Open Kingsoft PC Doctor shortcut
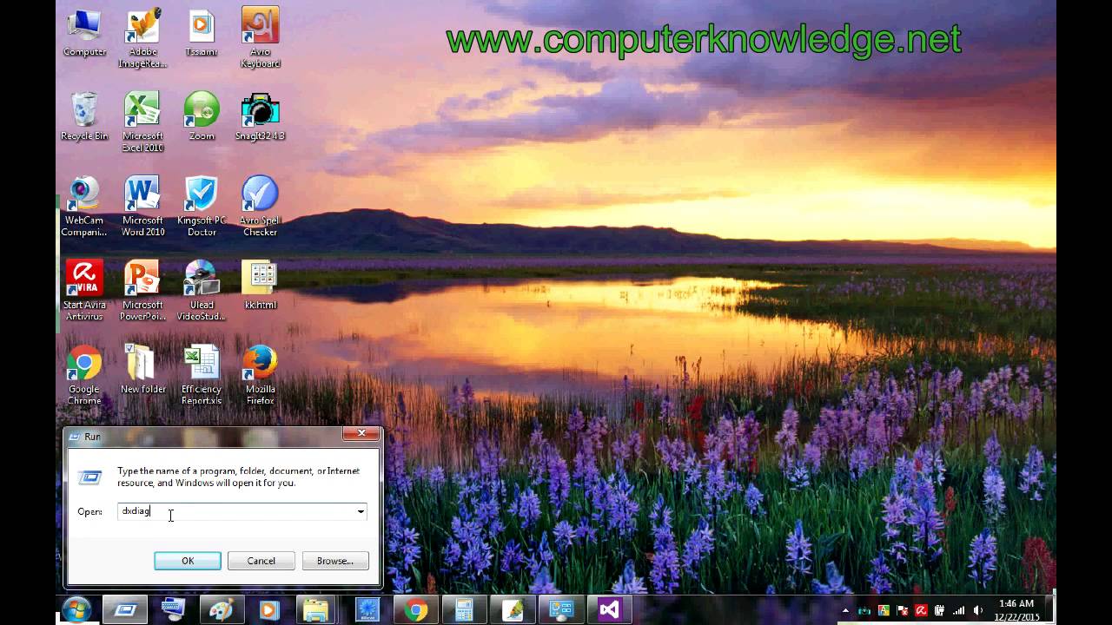 [x=202, y=207]
